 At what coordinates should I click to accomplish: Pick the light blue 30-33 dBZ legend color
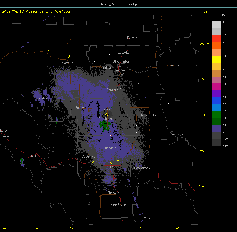click(x=216, y=107)
